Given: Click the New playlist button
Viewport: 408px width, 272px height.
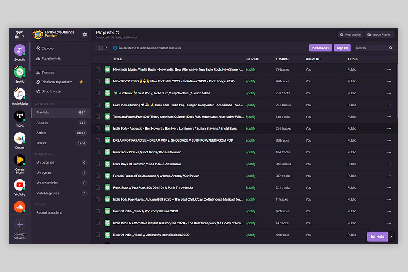Looking at the screenshot, I should click(351, 34).
